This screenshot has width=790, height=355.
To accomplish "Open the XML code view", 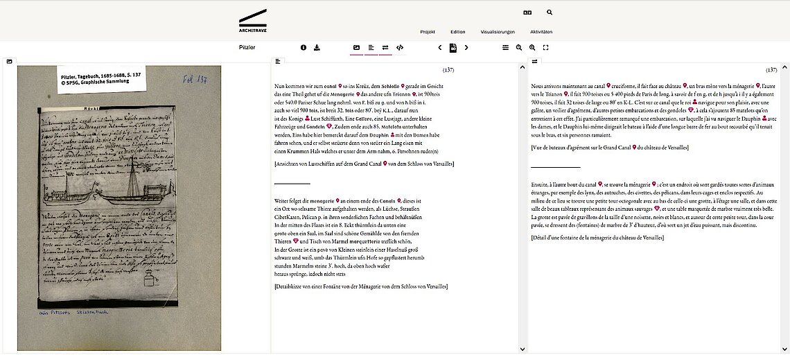I will click(400, 48).
